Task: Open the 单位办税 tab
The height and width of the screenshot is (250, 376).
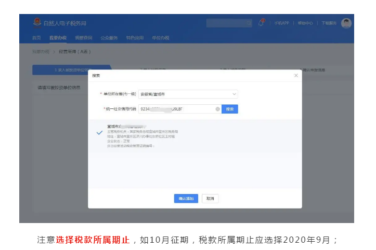Action: pyautogui.click(x=160, y=38)
